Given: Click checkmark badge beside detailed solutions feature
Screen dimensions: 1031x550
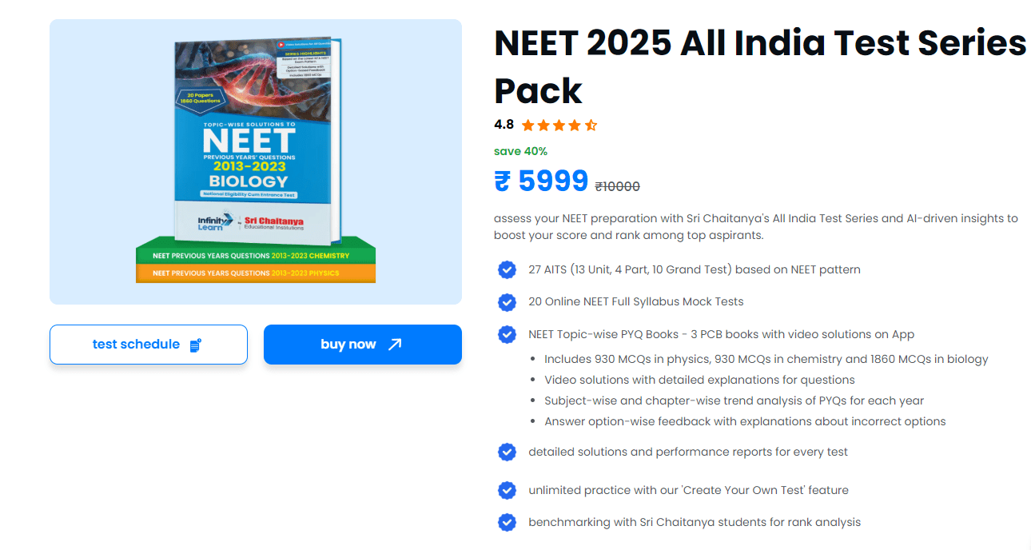Looking at the screenshot, I should tap(507, 452).
